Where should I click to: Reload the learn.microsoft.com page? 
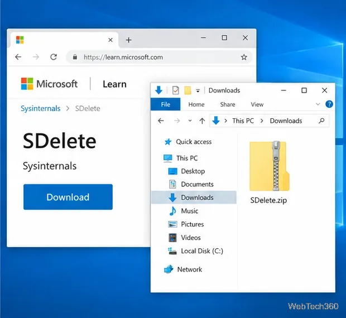coord(54,57)
